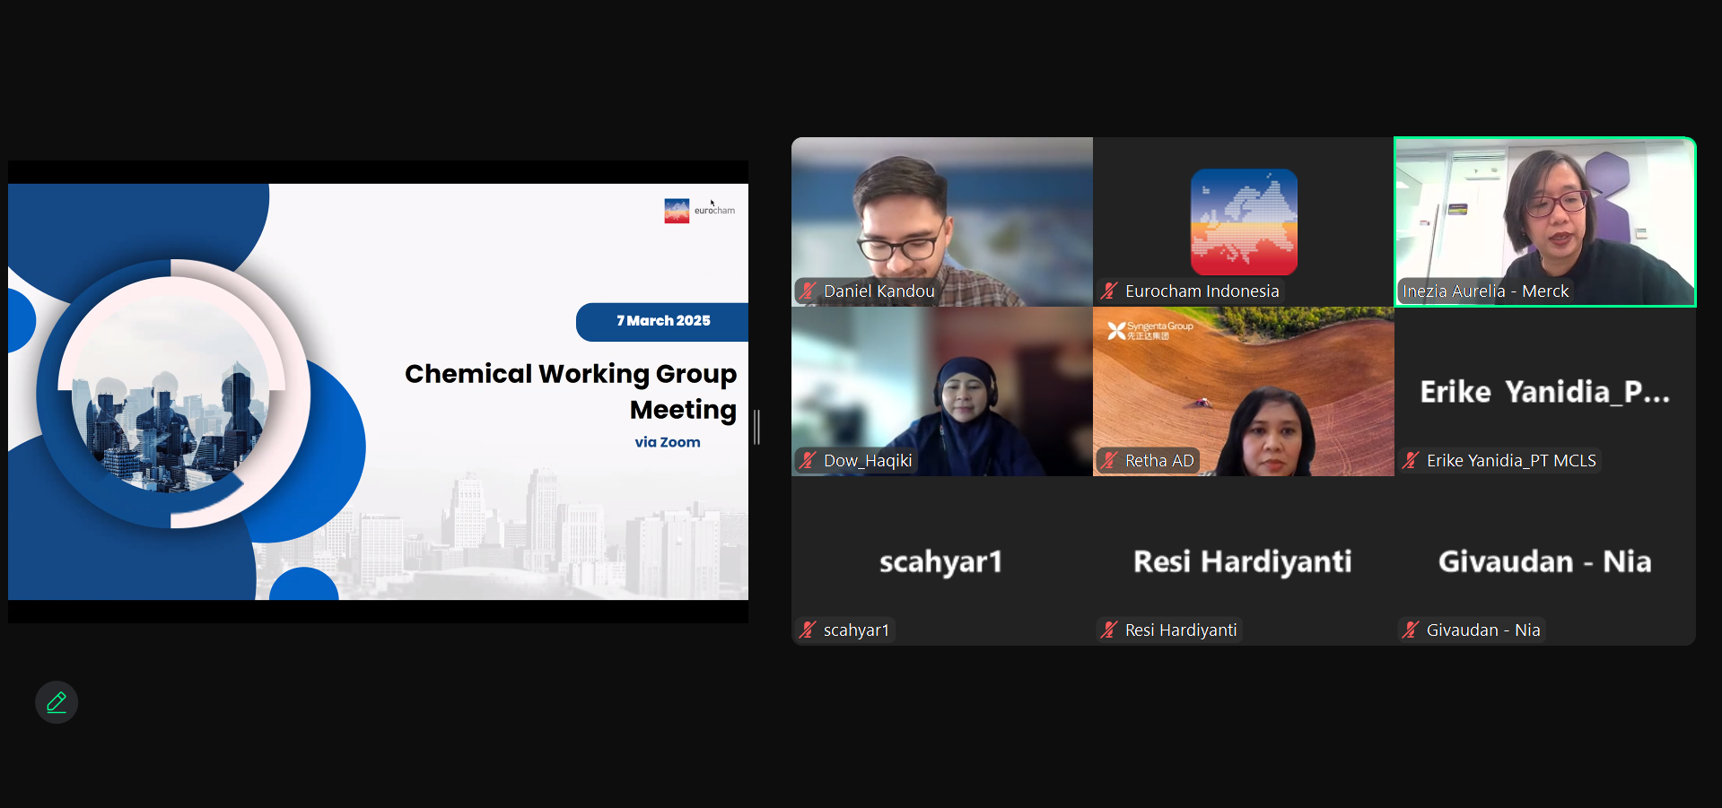Viewport: 1722px width, 808px height.
Task: Click Daniel Kandou's muted microphone icon
Action: pos(808,291)
